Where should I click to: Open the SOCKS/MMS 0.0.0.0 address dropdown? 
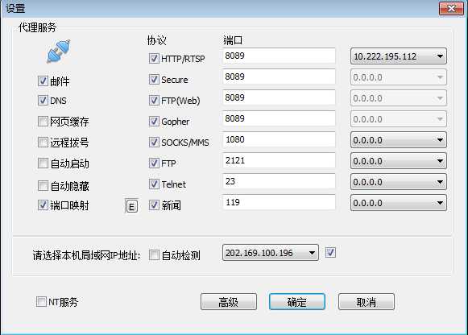click(399, 140)
